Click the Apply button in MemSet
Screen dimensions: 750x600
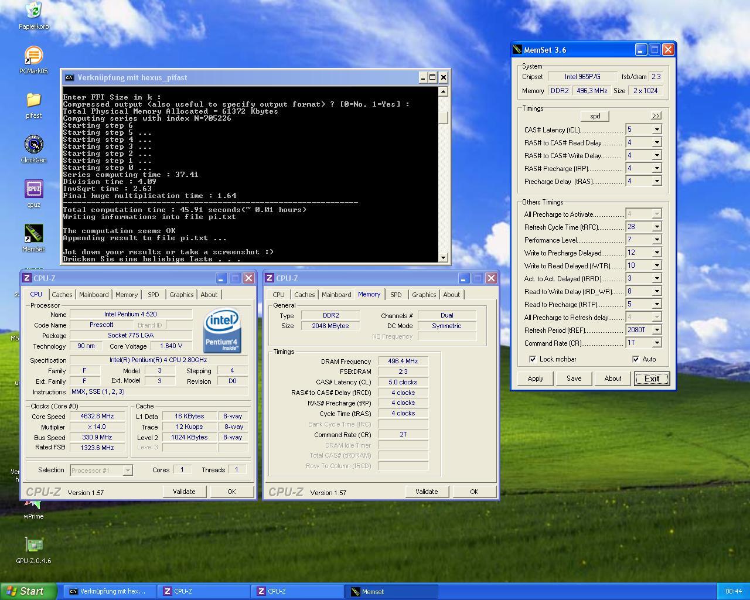click(536, 379)
